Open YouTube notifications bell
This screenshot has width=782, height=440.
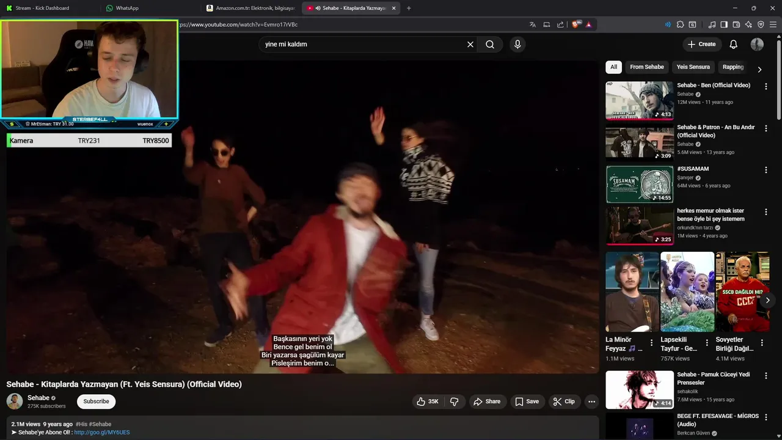tap(734, 44)
